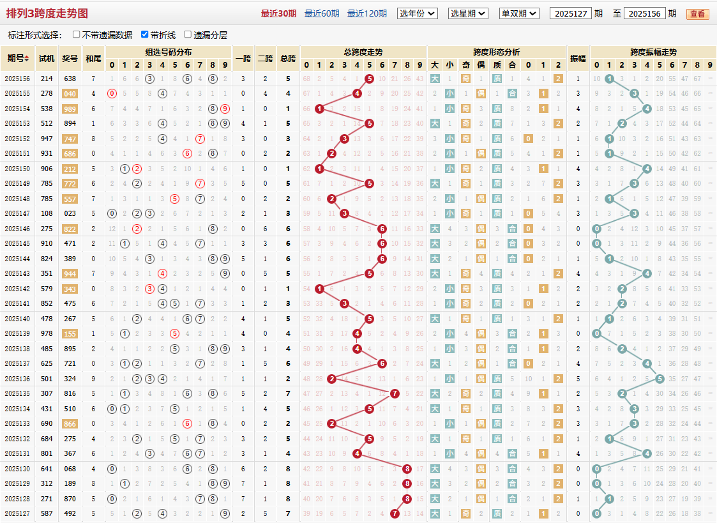The height and width of the screenshot is (523, 717).
Task: Uncheck the 带折线 checkbox
Action: tap(144, 34)
